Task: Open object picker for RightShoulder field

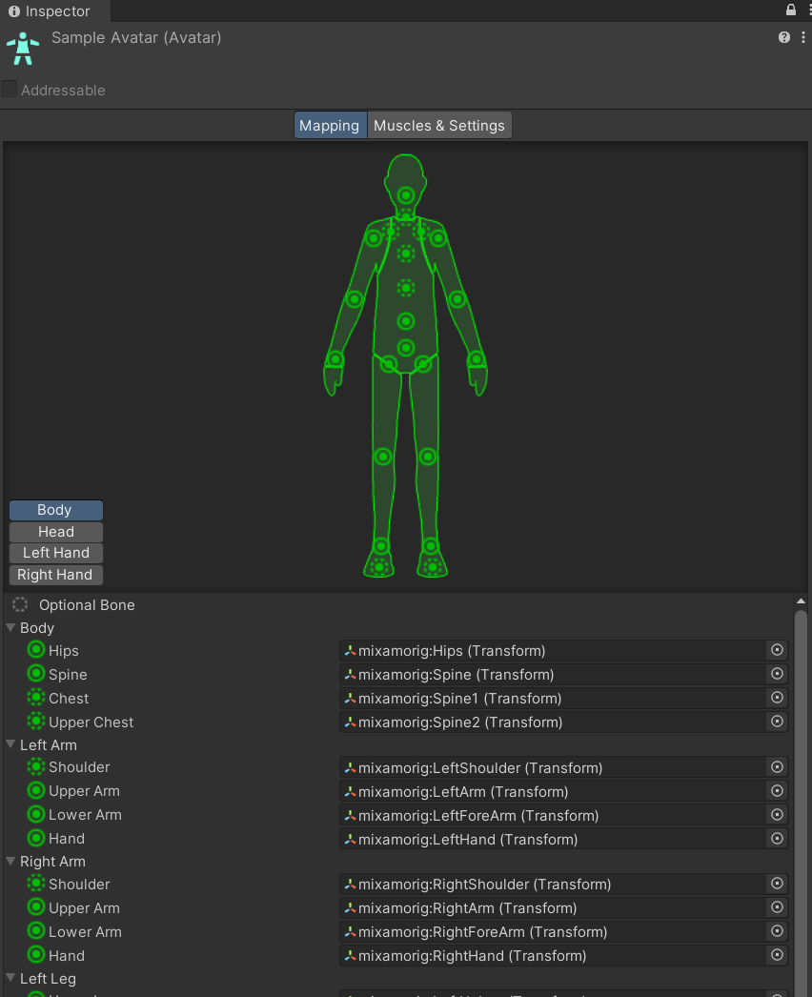Action: pos(777,884)
